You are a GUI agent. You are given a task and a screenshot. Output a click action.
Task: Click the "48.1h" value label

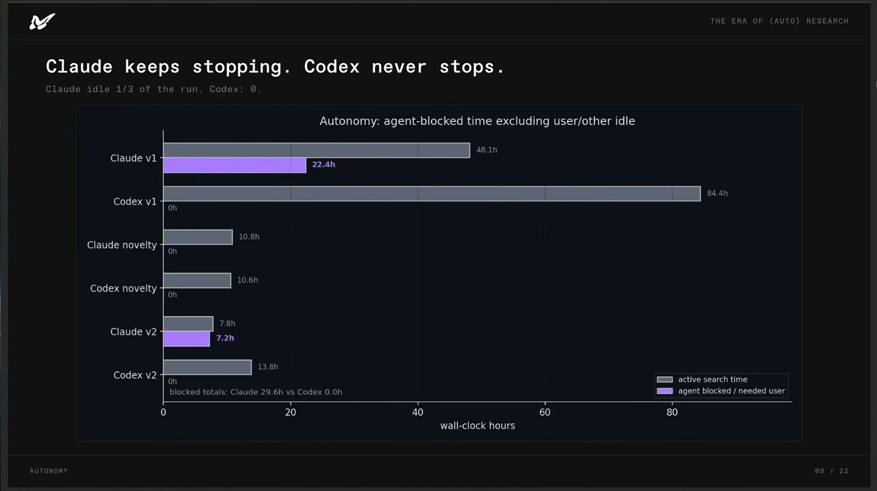tap(487, 150)
